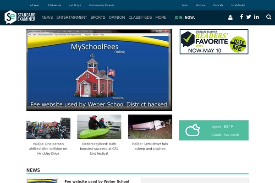
Task: Open the Sports menu
Action: point(98,17)
